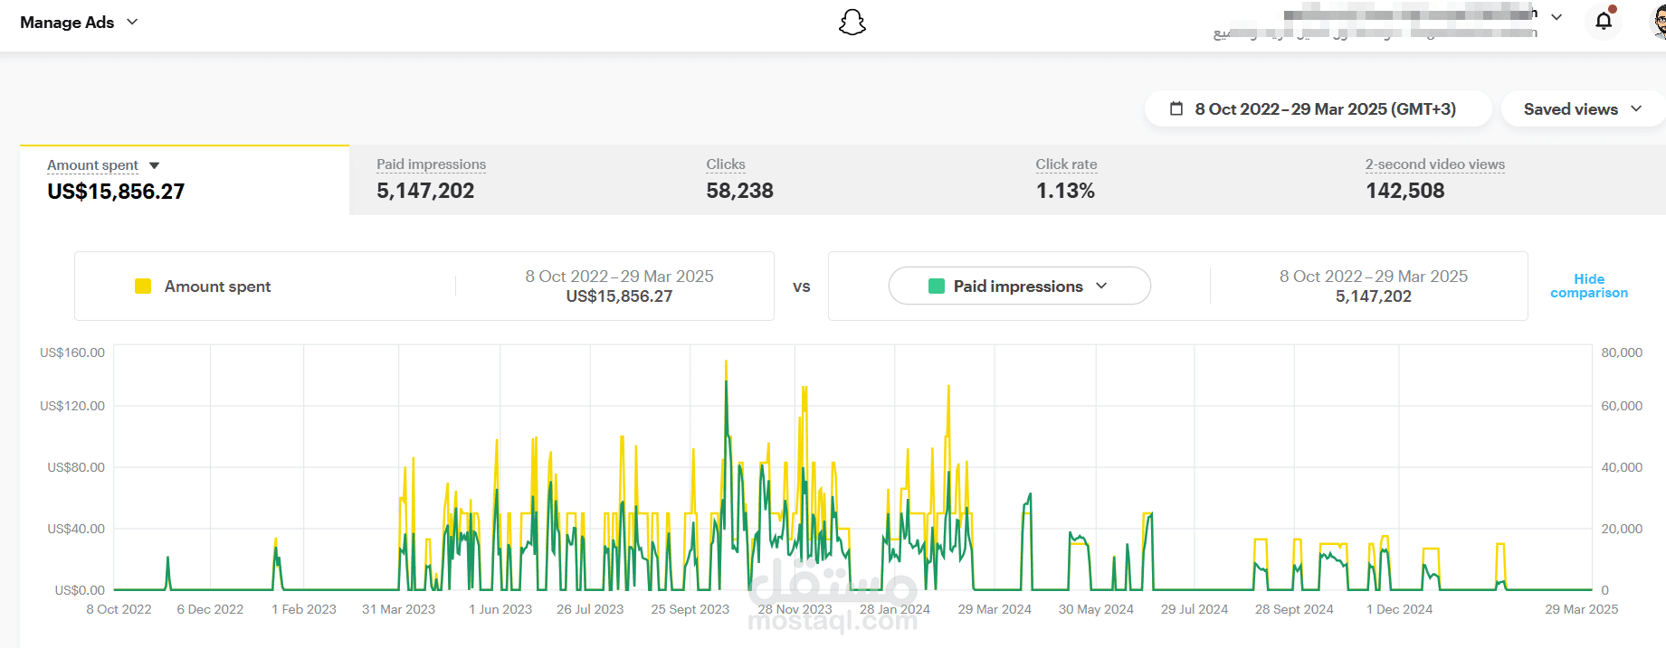Click the US$160.00 axis label
Screen dimensions: 1666x648
coord(72,352)
